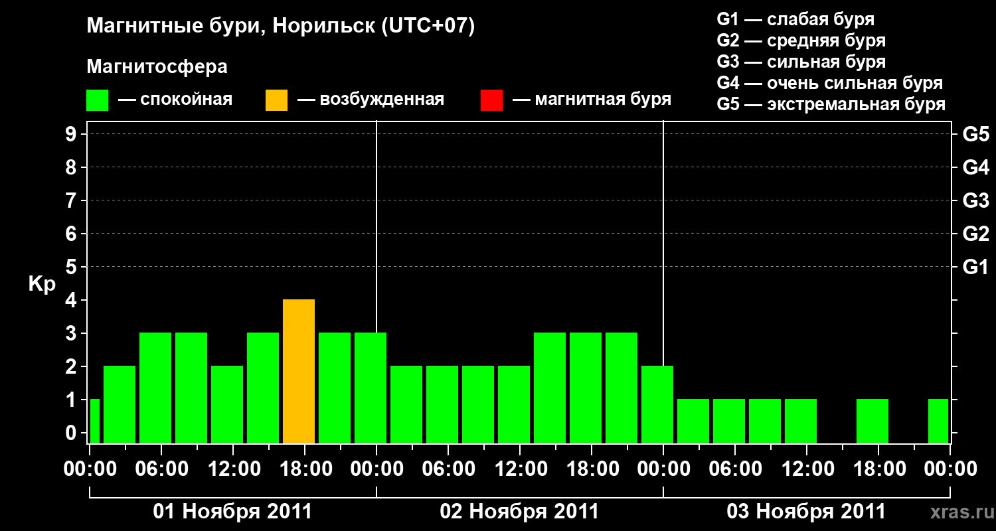Select the narrow first green bar at chart start
The height and width of the screenshot is (531, 996).
pyautogui.click(x=94, y=421)
